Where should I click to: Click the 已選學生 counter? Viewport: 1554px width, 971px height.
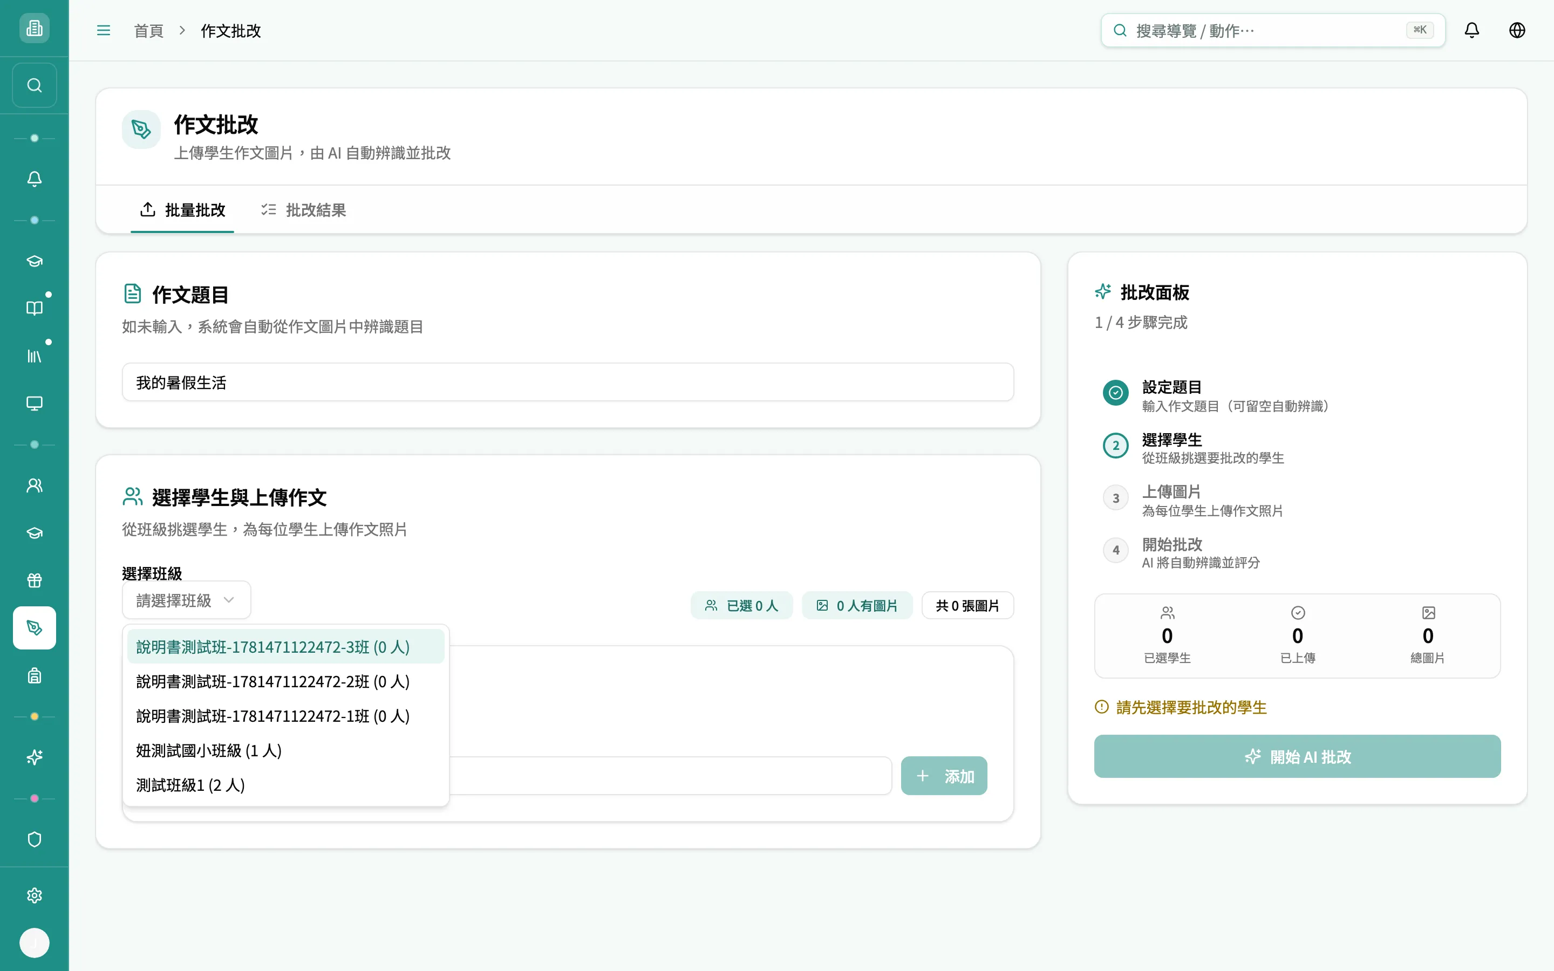tap(1167, 635)
